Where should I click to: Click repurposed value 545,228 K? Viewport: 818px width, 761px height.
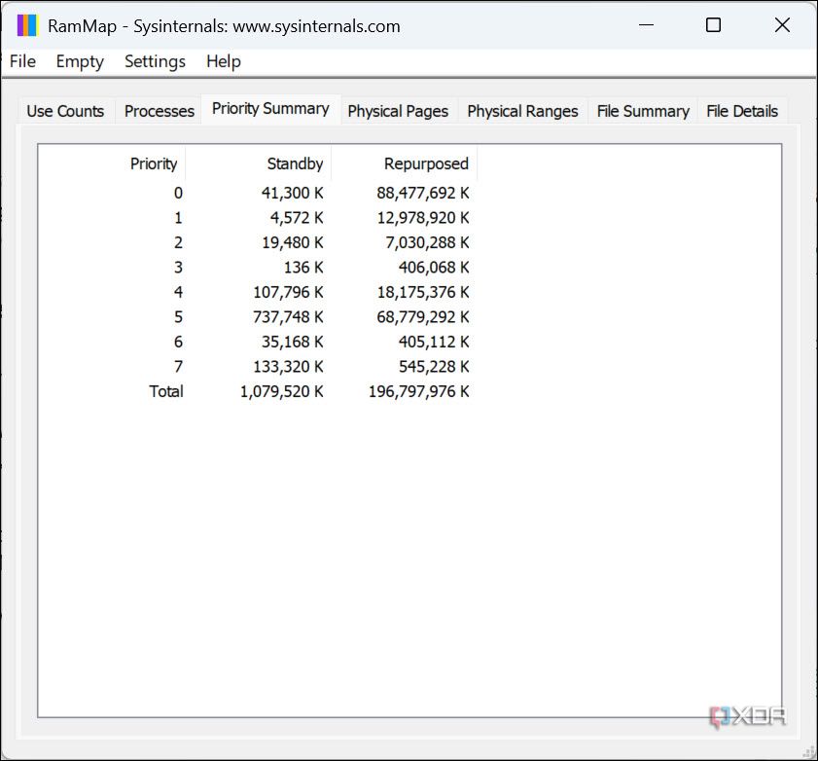[x=434, y=367]
